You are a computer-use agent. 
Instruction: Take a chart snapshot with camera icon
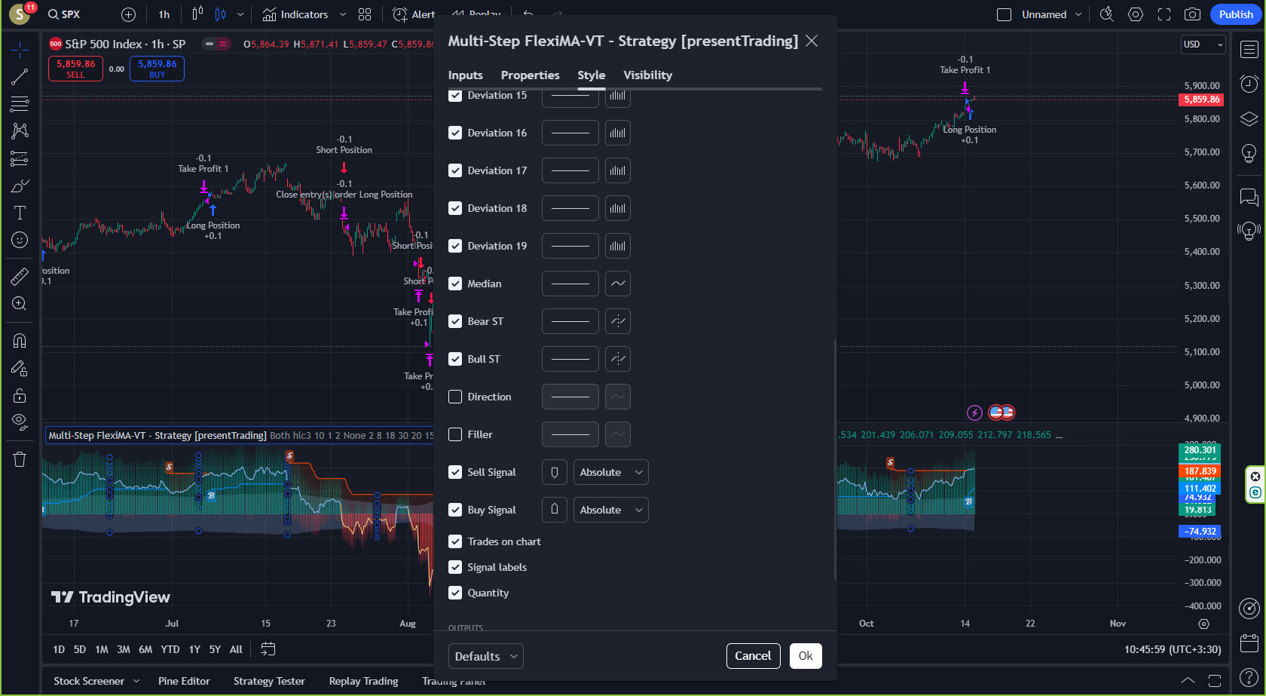pyautogui.click(x=1192, y=14)
